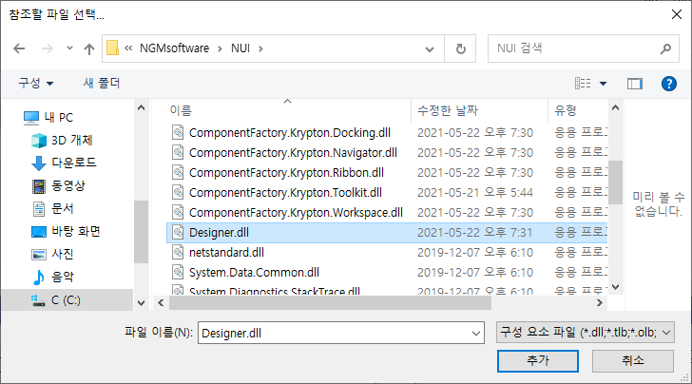Click file list scroll up arrow
The image size is (692, 384).
[616, 107]
